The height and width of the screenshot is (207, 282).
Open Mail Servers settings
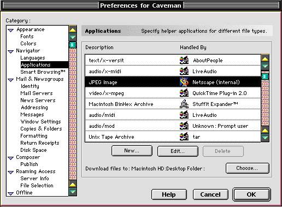coord(37,93)
